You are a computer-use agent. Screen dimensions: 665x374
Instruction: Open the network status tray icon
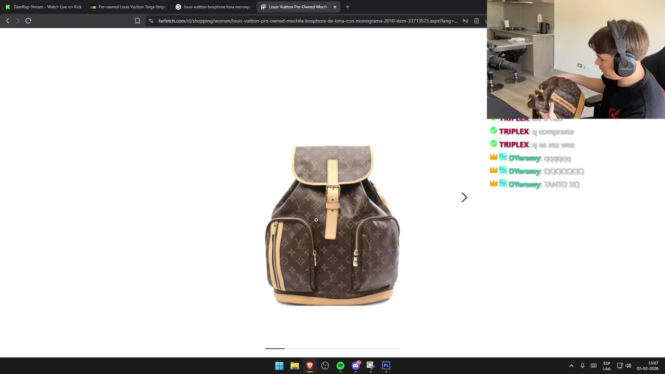click(620, 366)
